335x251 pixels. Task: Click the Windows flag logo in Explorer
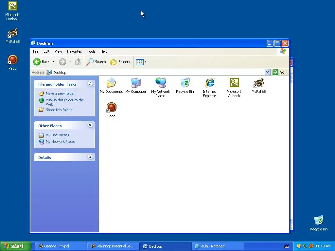(283, 51)
